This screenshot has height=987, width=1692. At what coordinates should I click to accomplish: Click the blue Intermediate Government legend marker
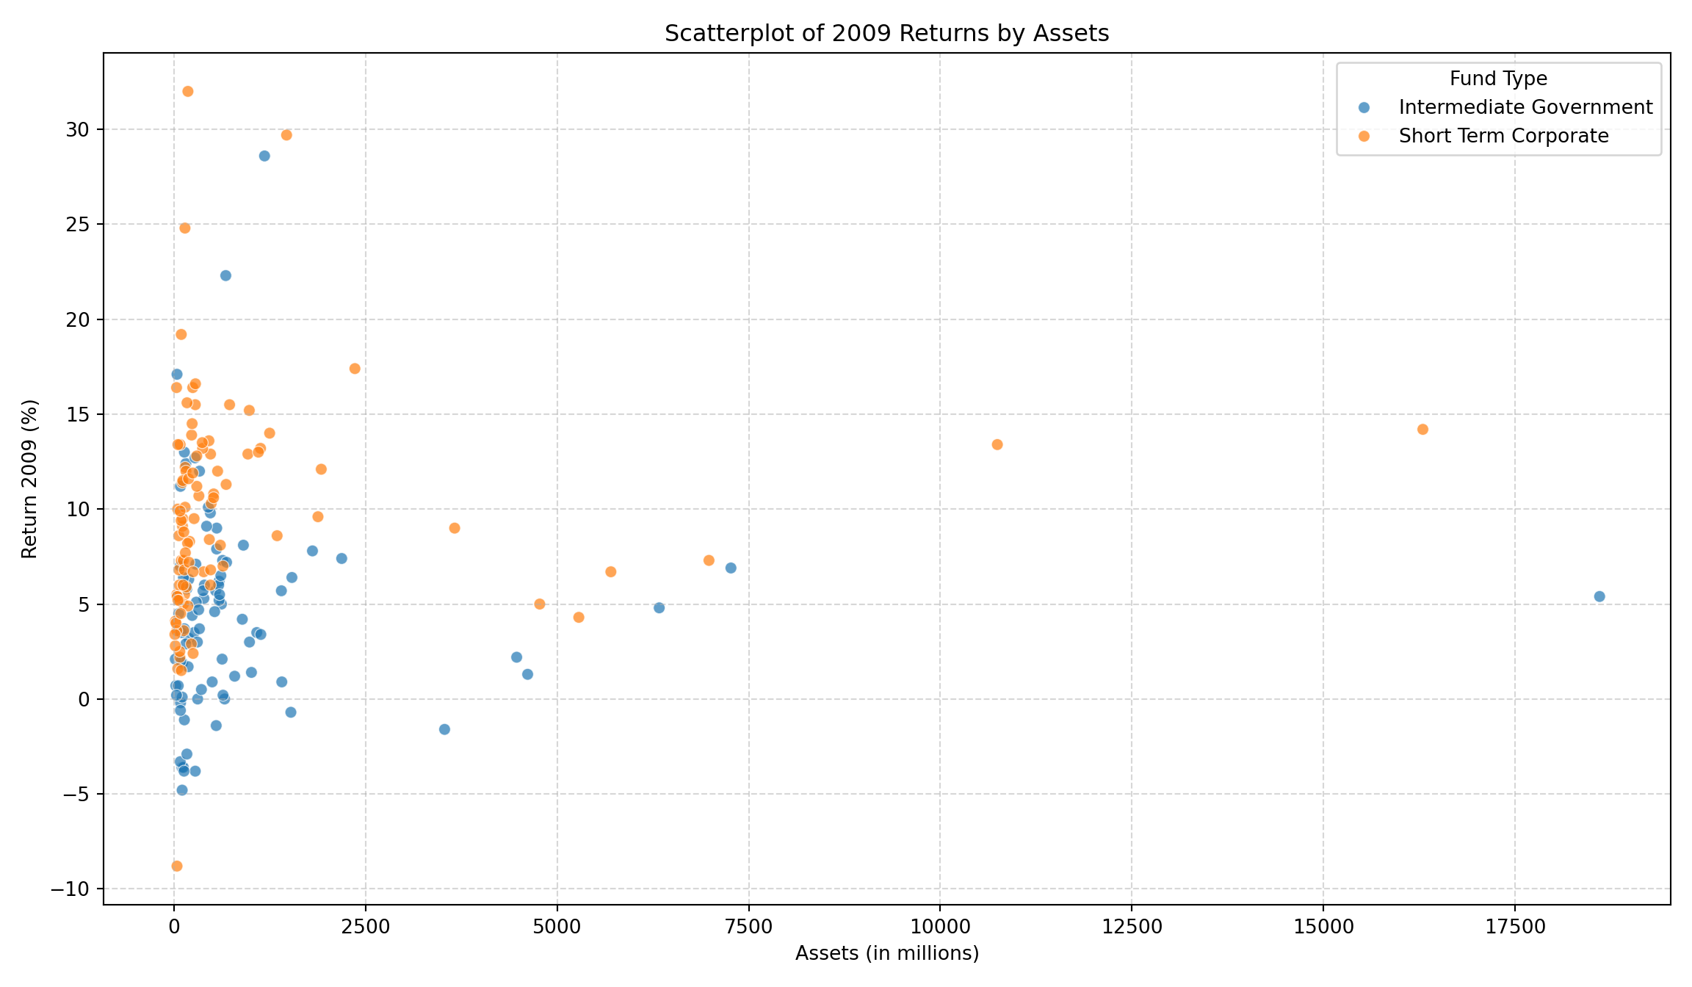[x=1364, y=108]
